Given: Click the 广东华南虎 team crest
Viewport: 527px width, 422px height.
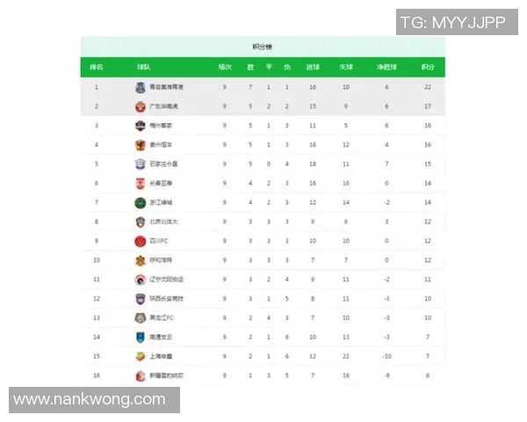Looking at the screenshot, I should [140, 106].
